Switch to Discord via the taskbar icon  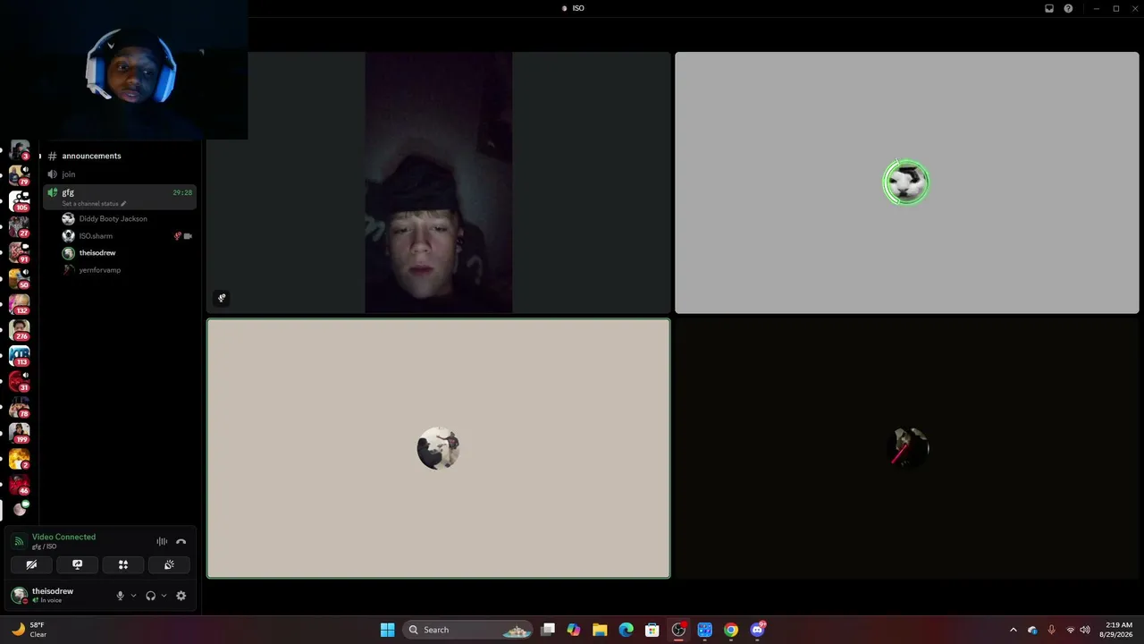pos(758,630)
